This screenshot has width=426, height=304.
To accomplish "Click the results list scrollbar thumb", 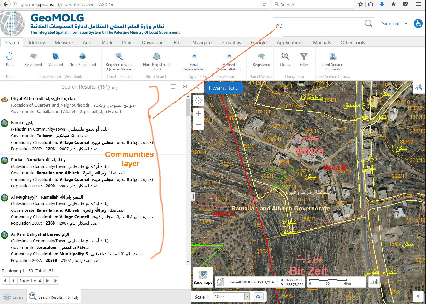I will tap(188, 107).
